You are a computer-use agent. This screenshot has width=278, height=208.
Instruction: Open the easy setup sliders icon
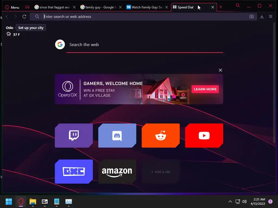coord(271,17)
